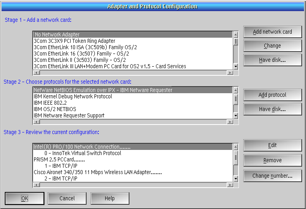Select 1 - IBM TCP/IP entry

pyautogui.click(x=133, y=166)
